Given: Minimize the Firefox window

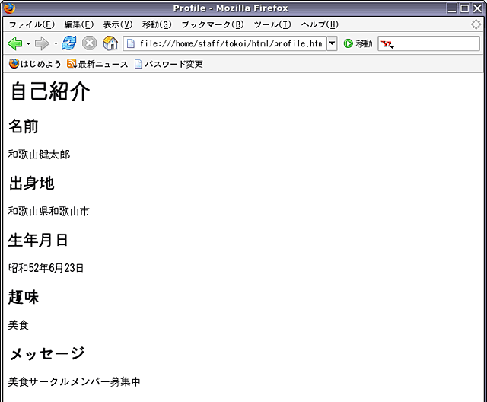Looking at the screenshot, I should (x=452, y=8).
